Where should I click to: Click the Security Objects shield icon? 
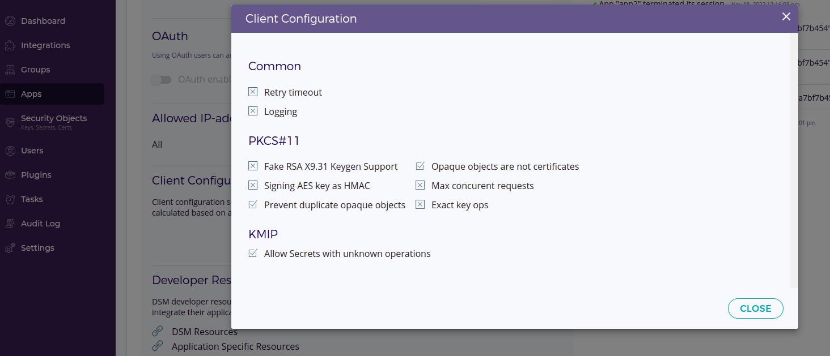click(10, 122)
